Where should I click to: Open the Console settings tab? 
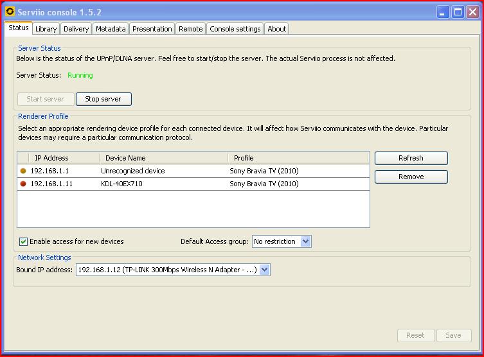[x=235, y=29]
